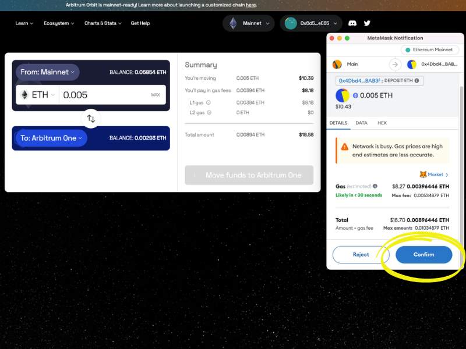
Task: Click Arbitrum BALANCE: 0.00293 ETH text
Action: coord(137,138)
